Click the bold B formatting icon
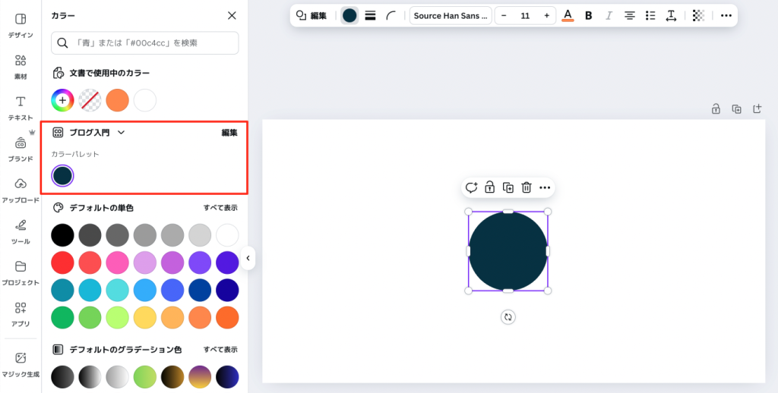This screenshot has width=778, height=393. click(588, 15)
